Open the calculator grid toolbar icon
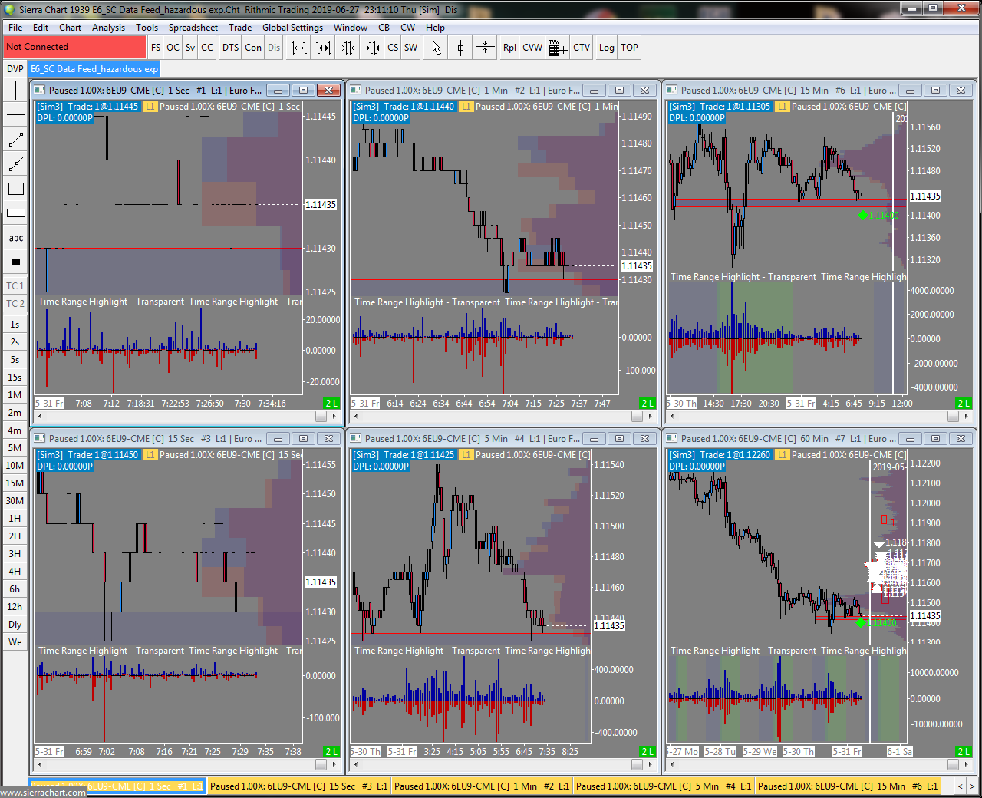 coord(558,48)
